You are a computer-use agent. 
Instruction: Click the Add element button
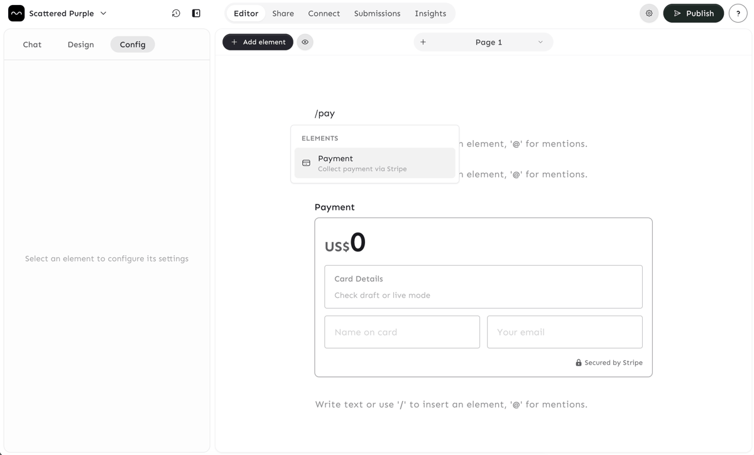coord(258,42)
